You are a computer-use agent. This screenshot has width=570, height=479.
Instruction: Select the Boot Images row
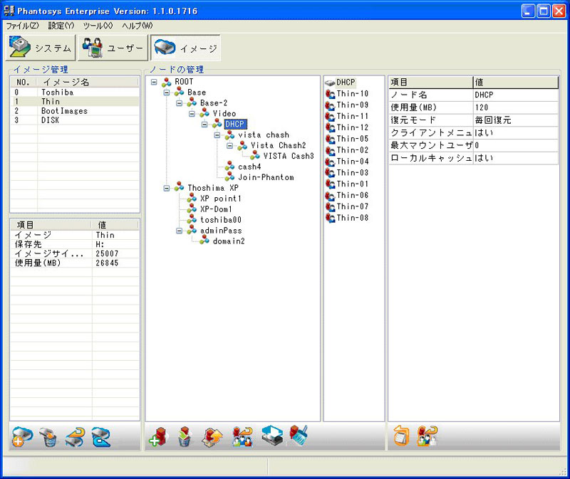tap(75, 111)
